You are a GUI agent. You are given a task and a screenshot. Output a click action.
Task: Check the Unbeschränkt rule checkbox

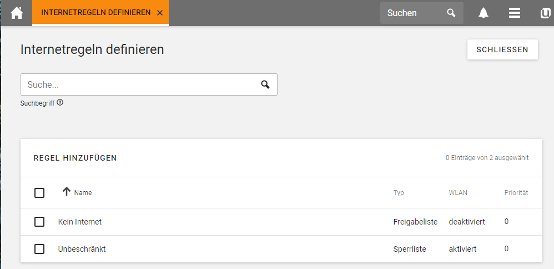pos(39,249)
